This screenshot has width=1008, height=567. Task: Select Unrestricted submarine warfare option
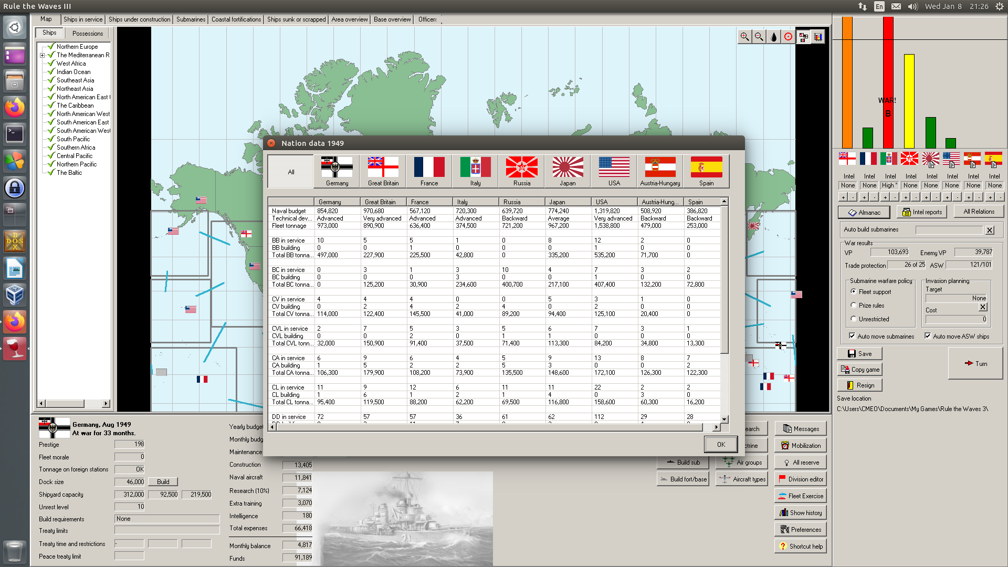click(854, 319)
